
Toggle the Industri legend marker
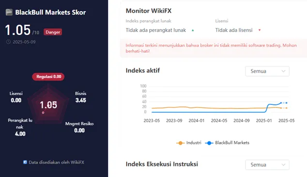click(180, 143)
